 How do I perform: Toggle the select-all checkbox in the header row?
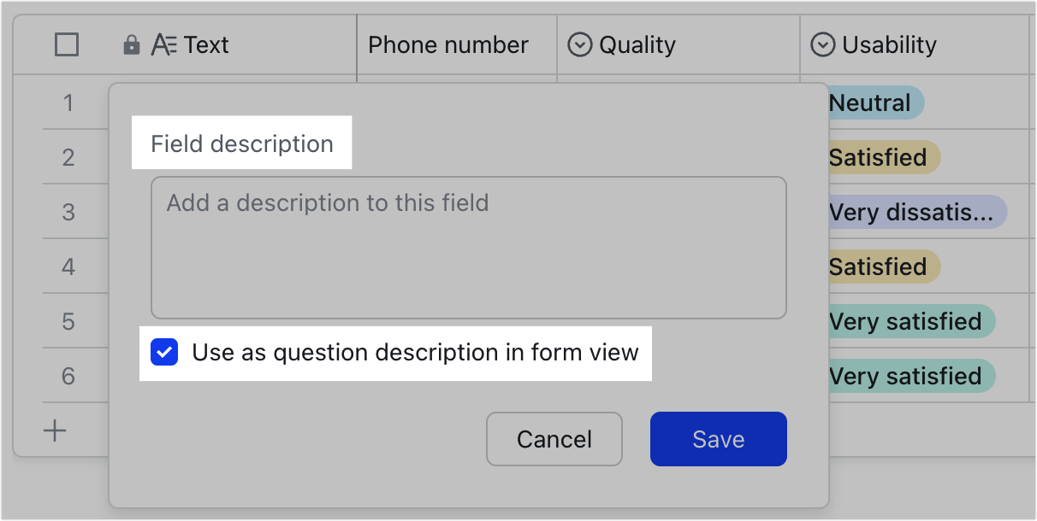[66, 44]
